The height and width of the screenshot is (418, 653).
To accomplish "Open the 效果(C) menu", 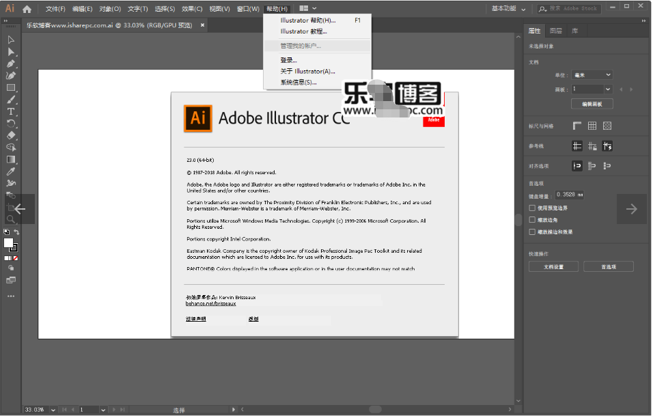I will [x=192, y=9].
